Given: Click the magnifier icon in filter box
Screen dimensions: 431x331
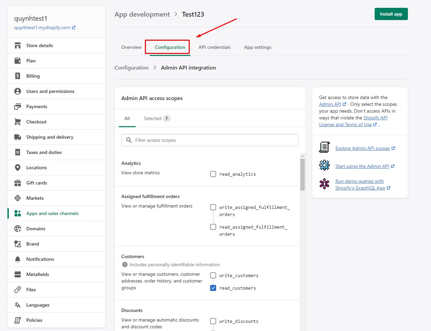Looking at the screenshot, I should click(x=129, y=140).
